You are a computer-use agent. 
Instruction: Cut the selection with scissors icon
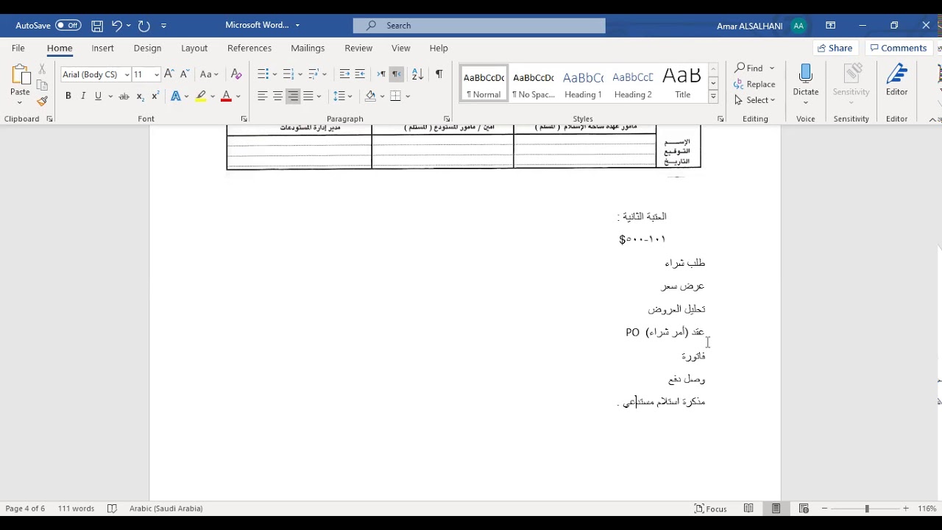point(42,68)
